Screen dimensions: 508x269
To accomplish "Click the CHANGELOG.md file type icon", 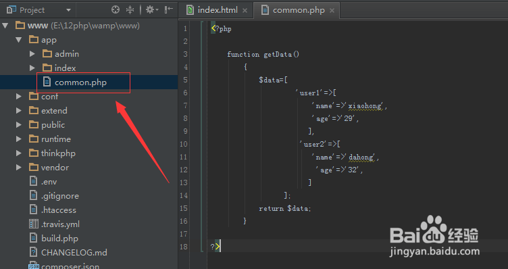I will pyautogui.click(x=33, y=252).
